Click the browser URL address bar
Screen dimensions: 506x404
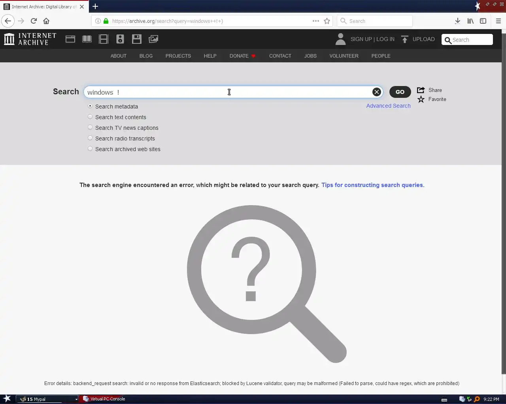tap(211, 21)
